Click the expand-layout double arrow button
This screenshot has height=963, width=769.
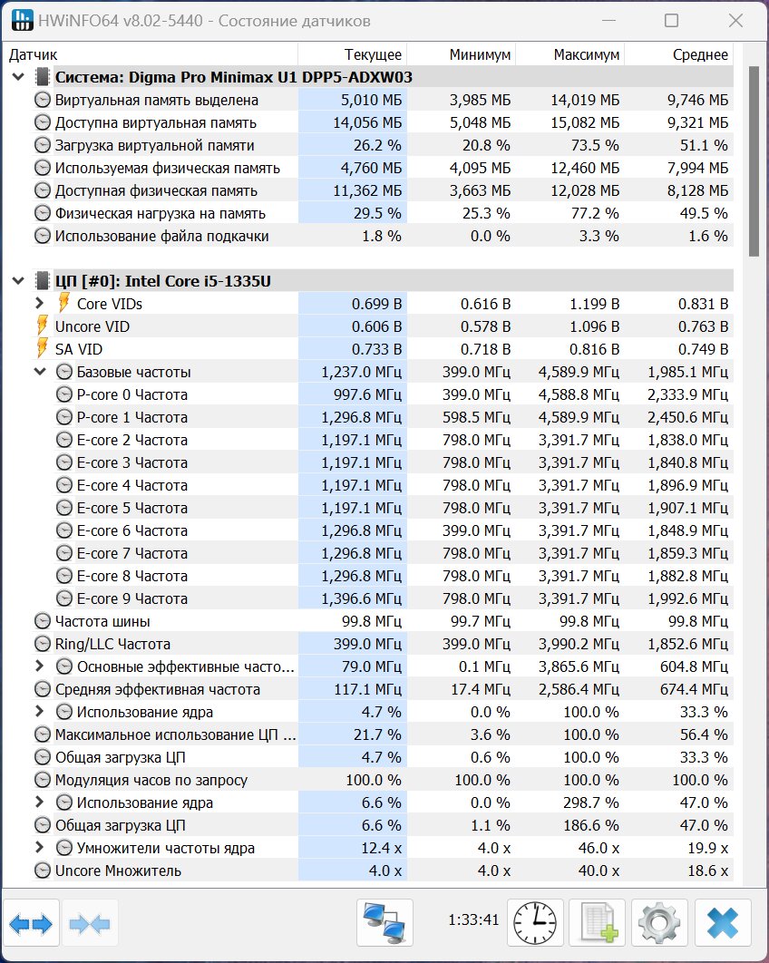pyautogui.click(x=32, y=923)
